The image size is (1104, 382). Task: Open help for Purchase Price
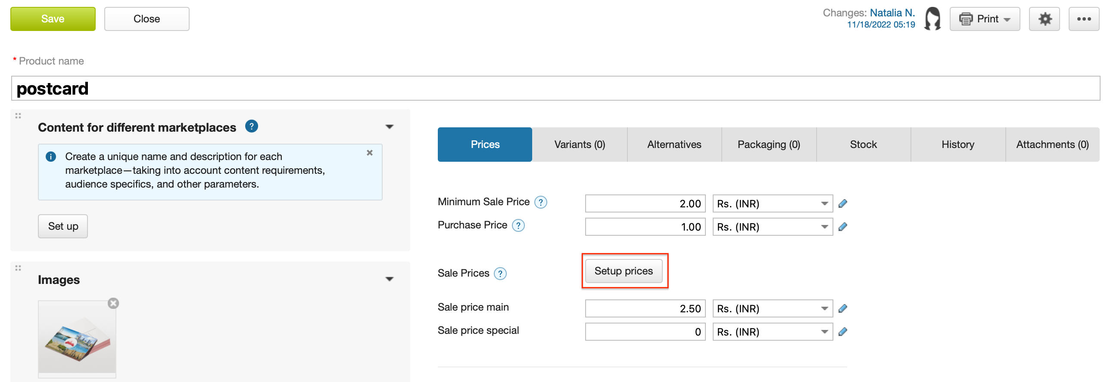pyautogui.click(x=518, y=225)
